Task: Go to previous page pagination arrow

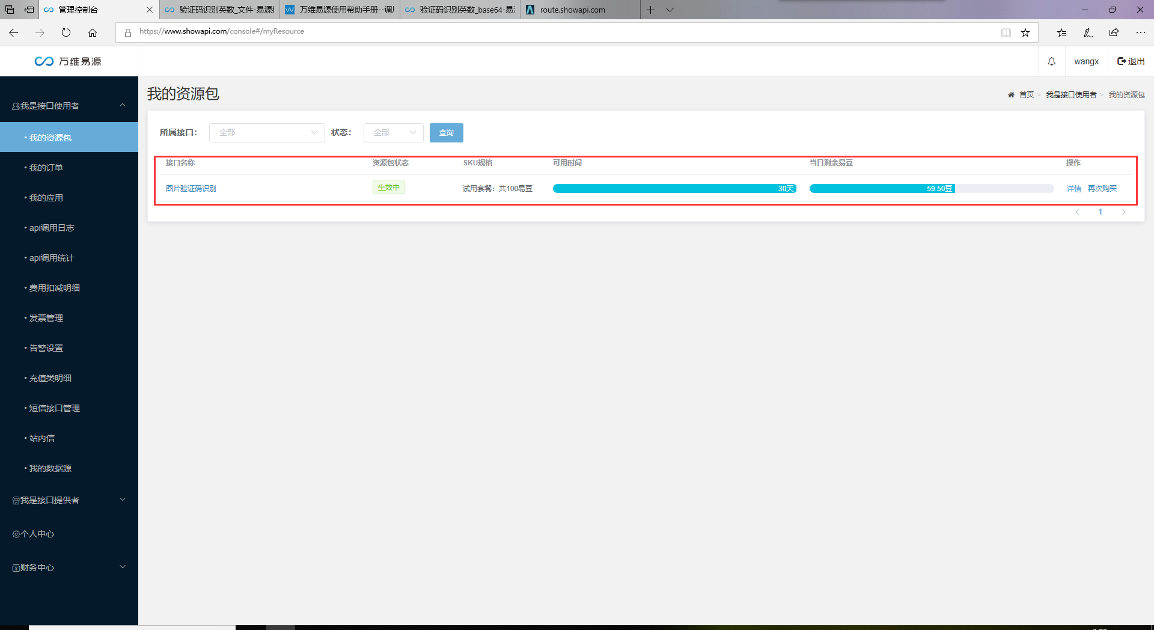Action: pyautogui.click(x=1077, y=212)
